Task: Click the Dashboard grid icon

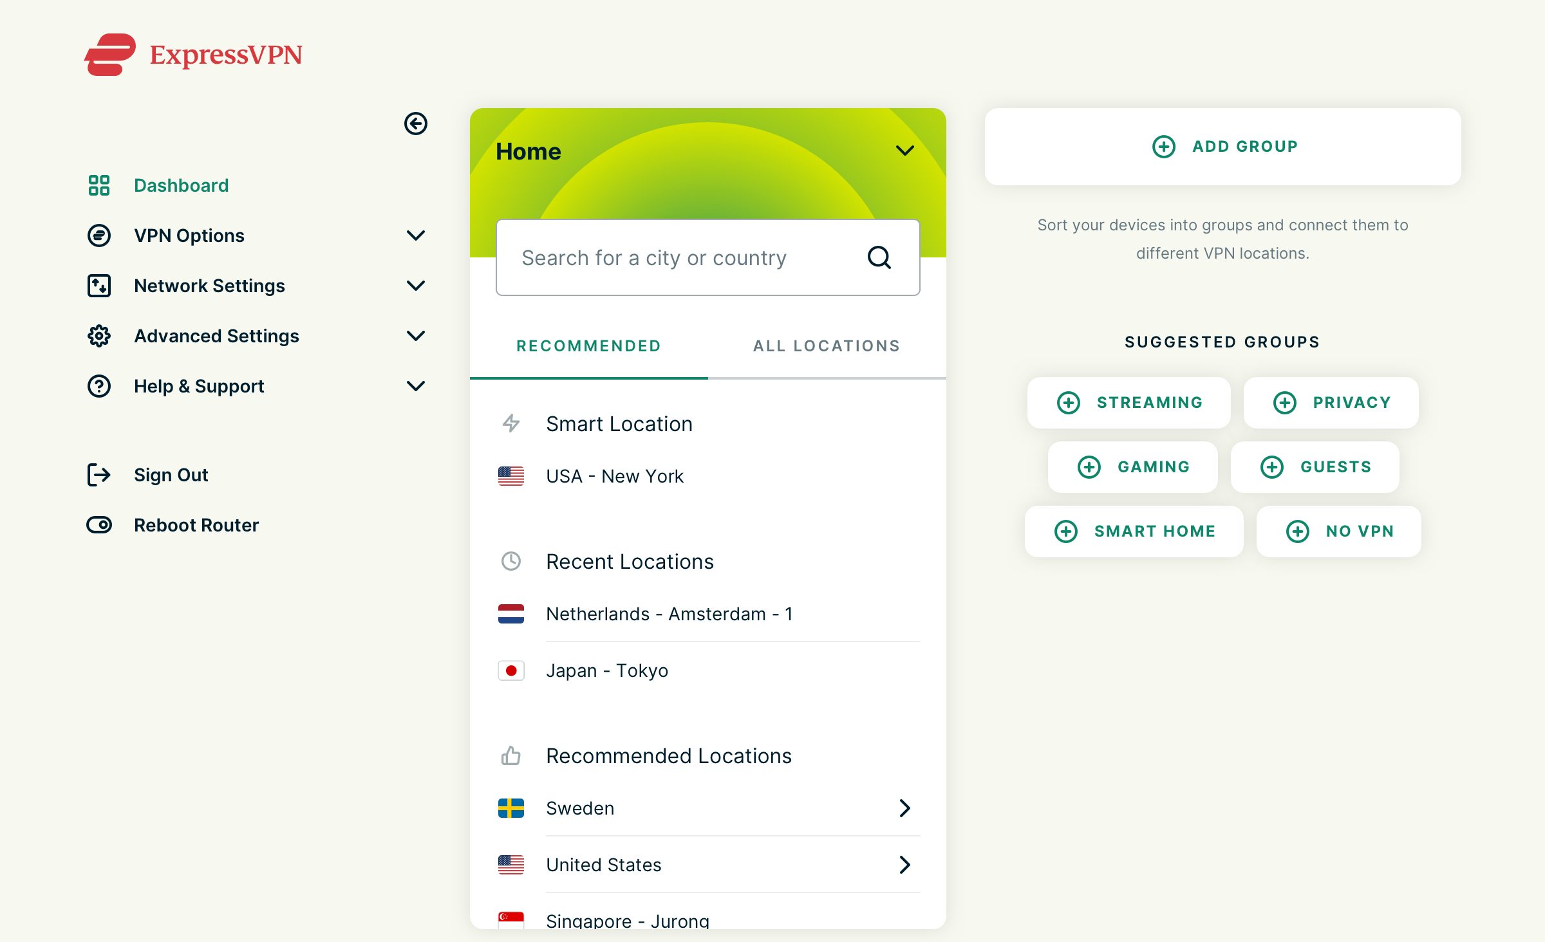Action: click(98, 184)
